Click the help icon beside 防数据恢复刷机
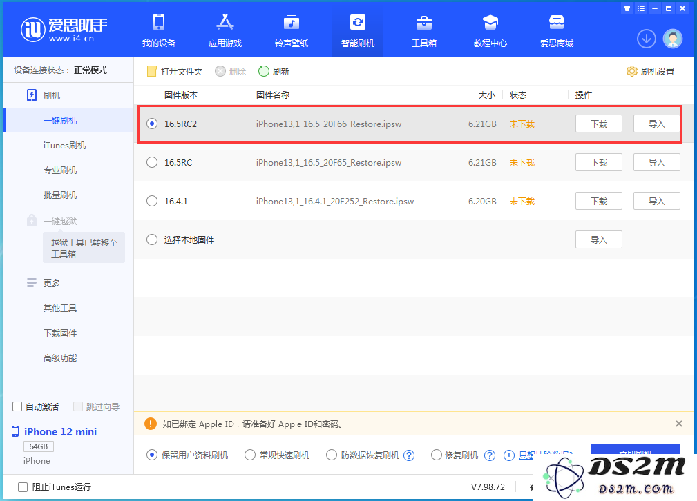Image resolution: width=697 pixels, height=501 pixels. [x=409, y=455]
